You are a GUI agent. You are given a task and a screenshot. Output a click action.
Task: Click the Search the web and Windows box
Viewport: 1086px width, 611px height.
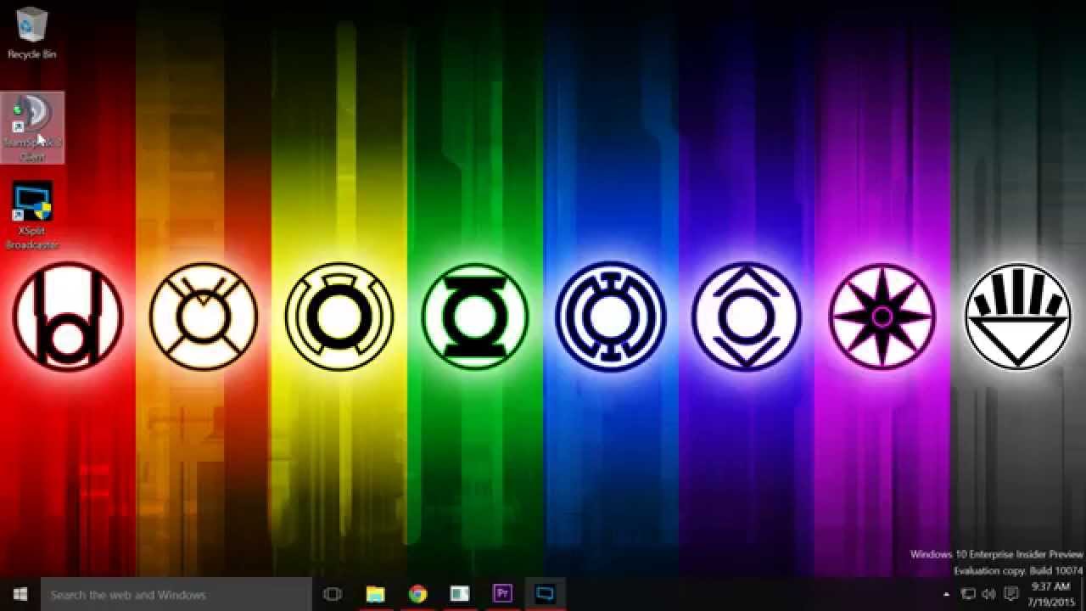pos(176,594)
